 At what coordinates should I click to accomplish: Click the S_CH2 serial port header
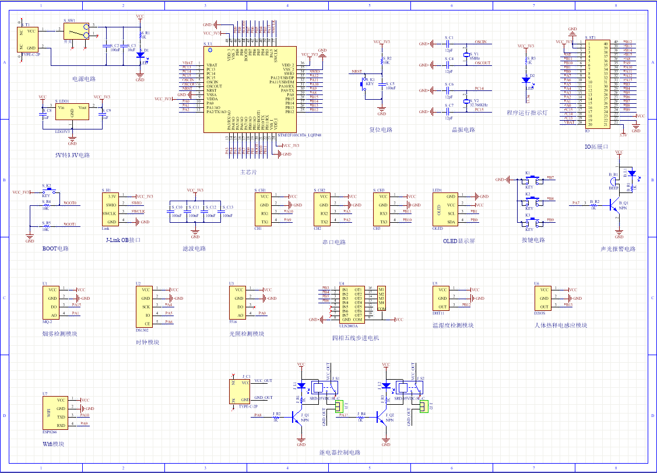(x=322, y=209)
